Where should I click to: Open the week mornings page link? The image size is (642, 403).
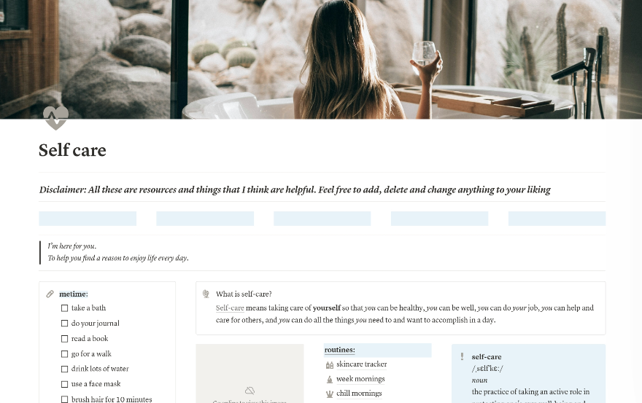pos(360,379)
